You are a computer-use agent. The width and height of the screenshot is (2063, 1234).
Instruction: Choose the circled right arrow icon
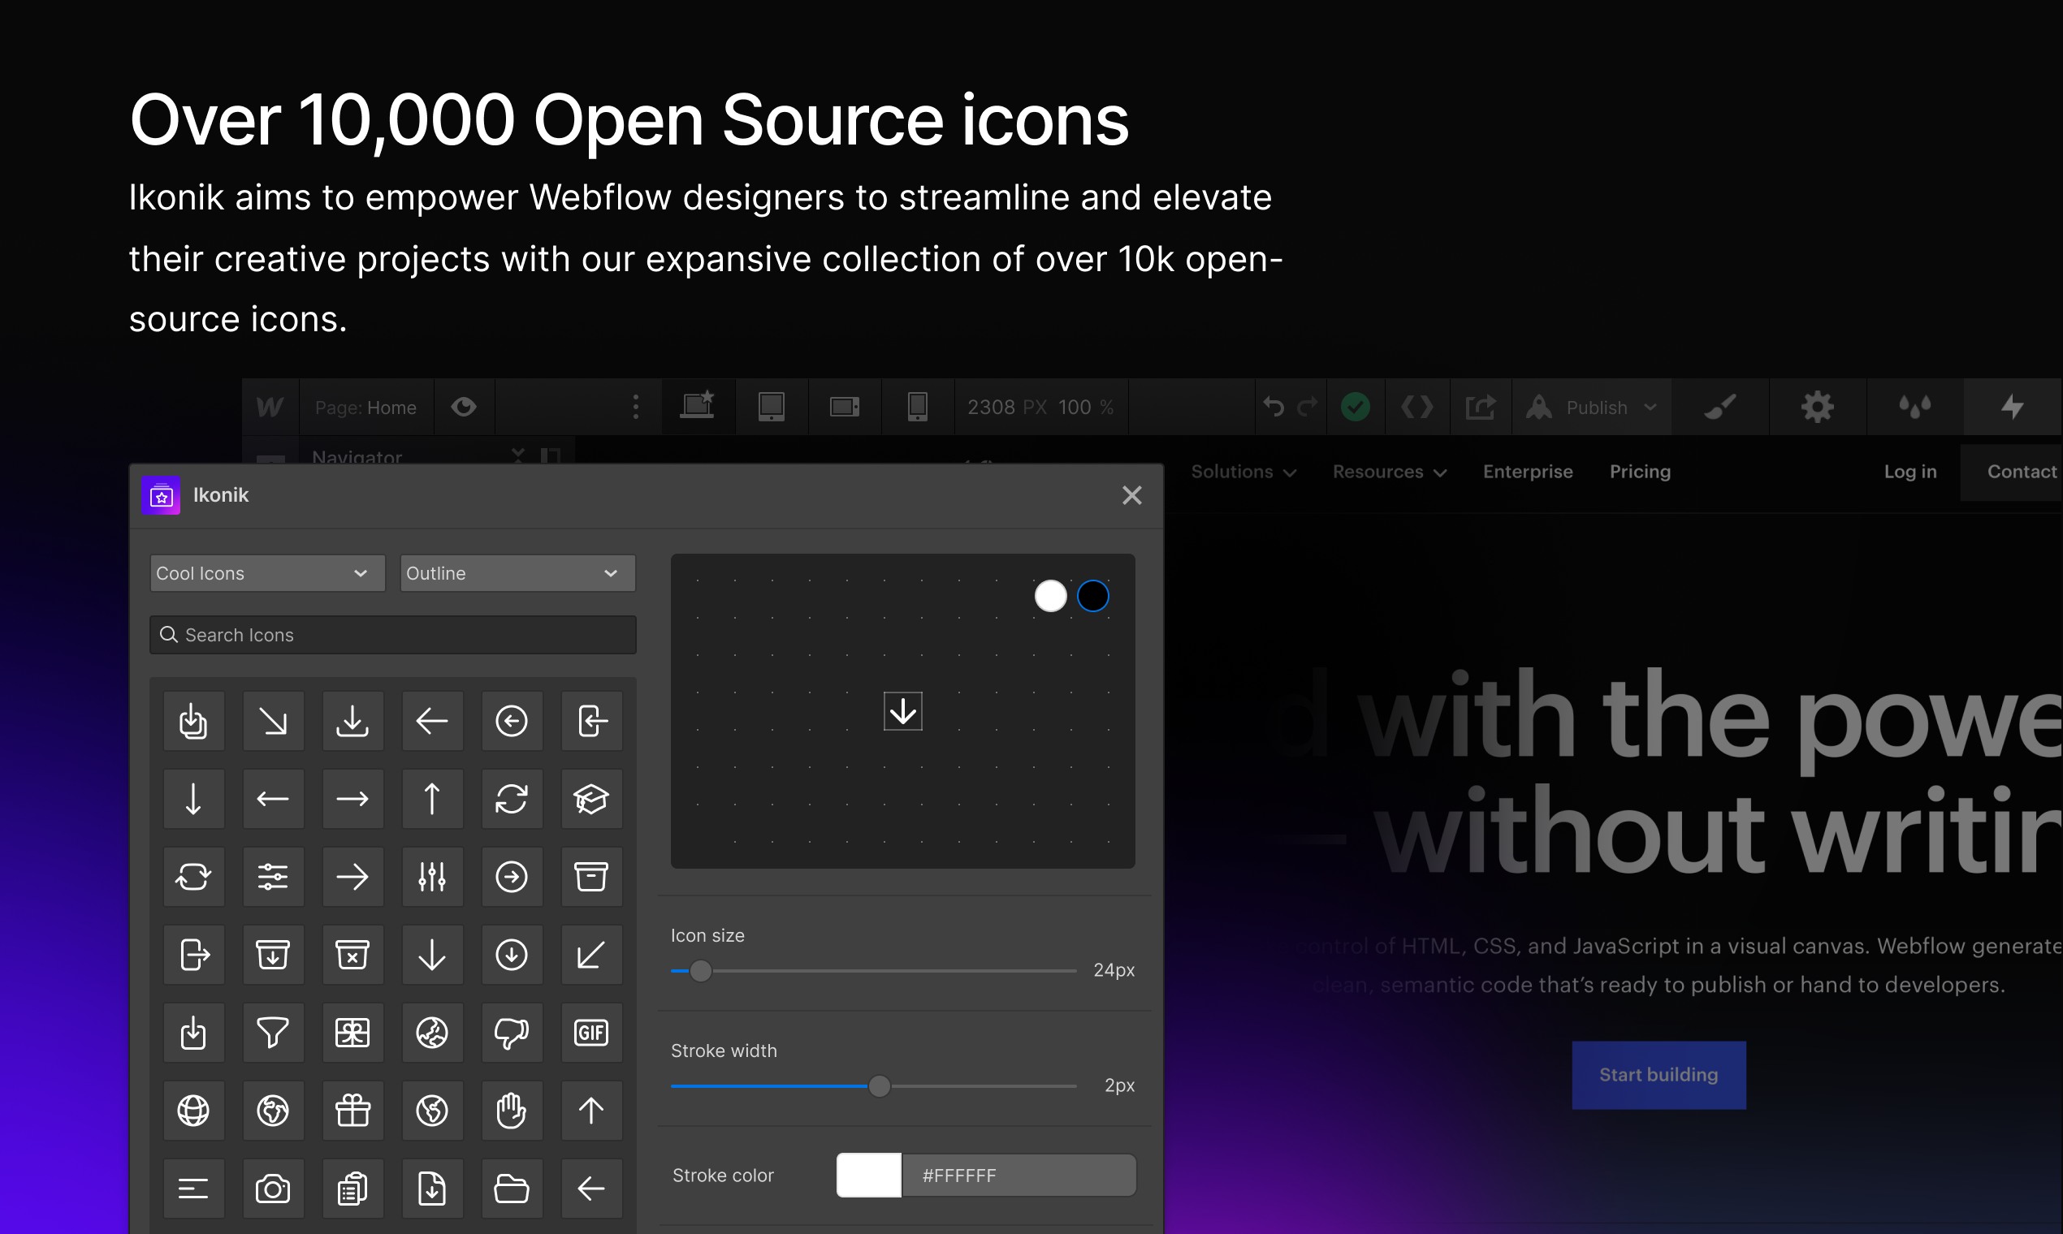pos(512,877)
